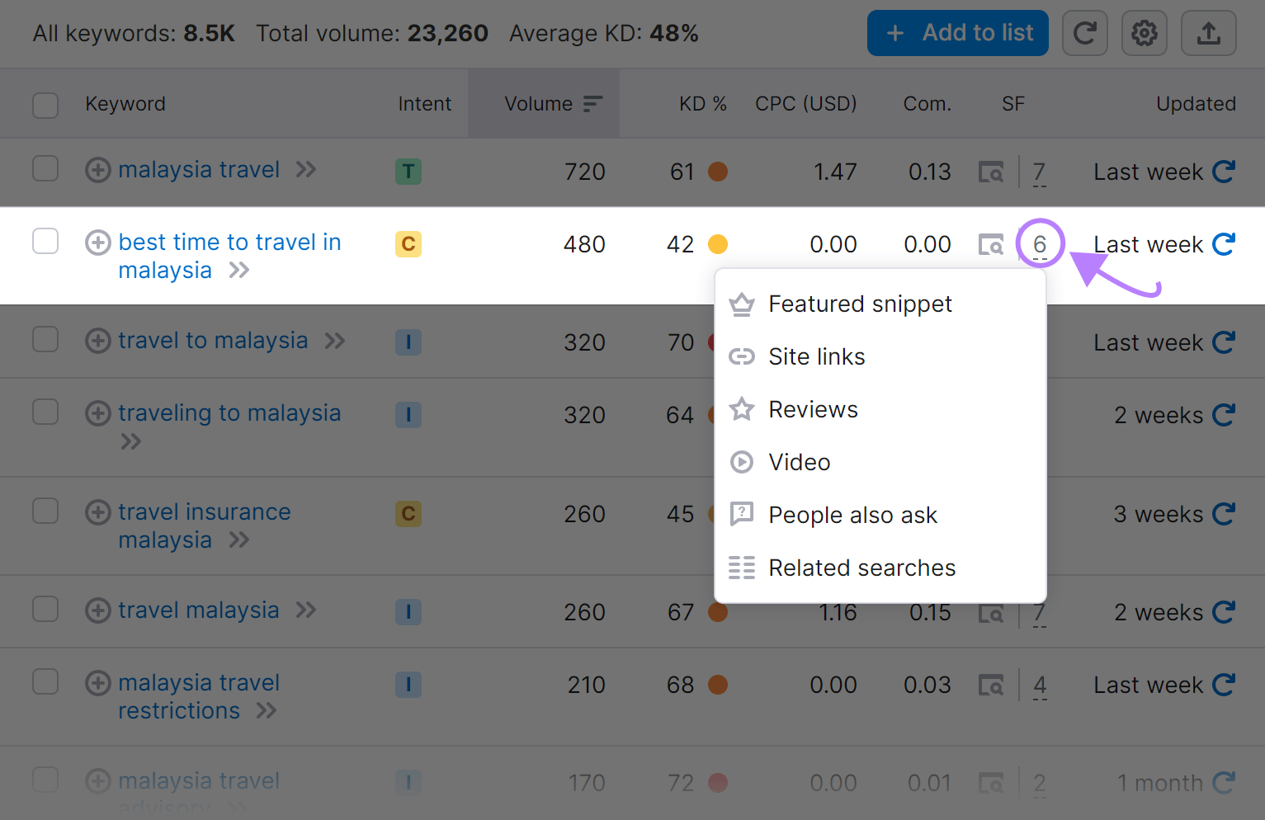Update metrics for malaysia travel restrictions row

point(1224,685)
